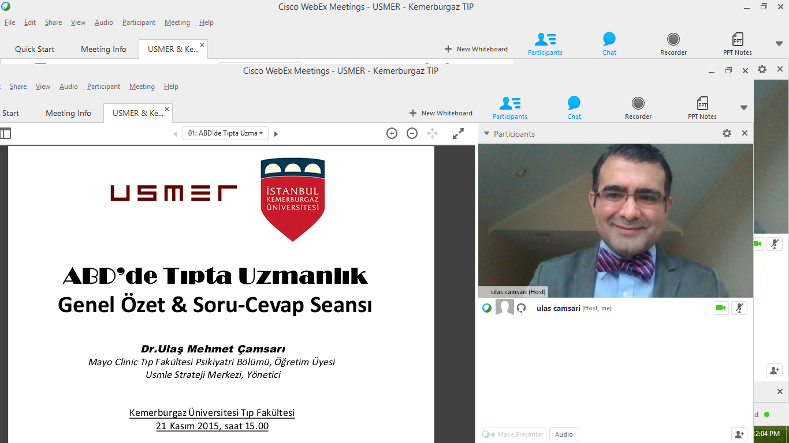Viewport: 789px width, 443px height.
Task: Click headset audio icon beside ulas camsari
Action: coord(521,308)
